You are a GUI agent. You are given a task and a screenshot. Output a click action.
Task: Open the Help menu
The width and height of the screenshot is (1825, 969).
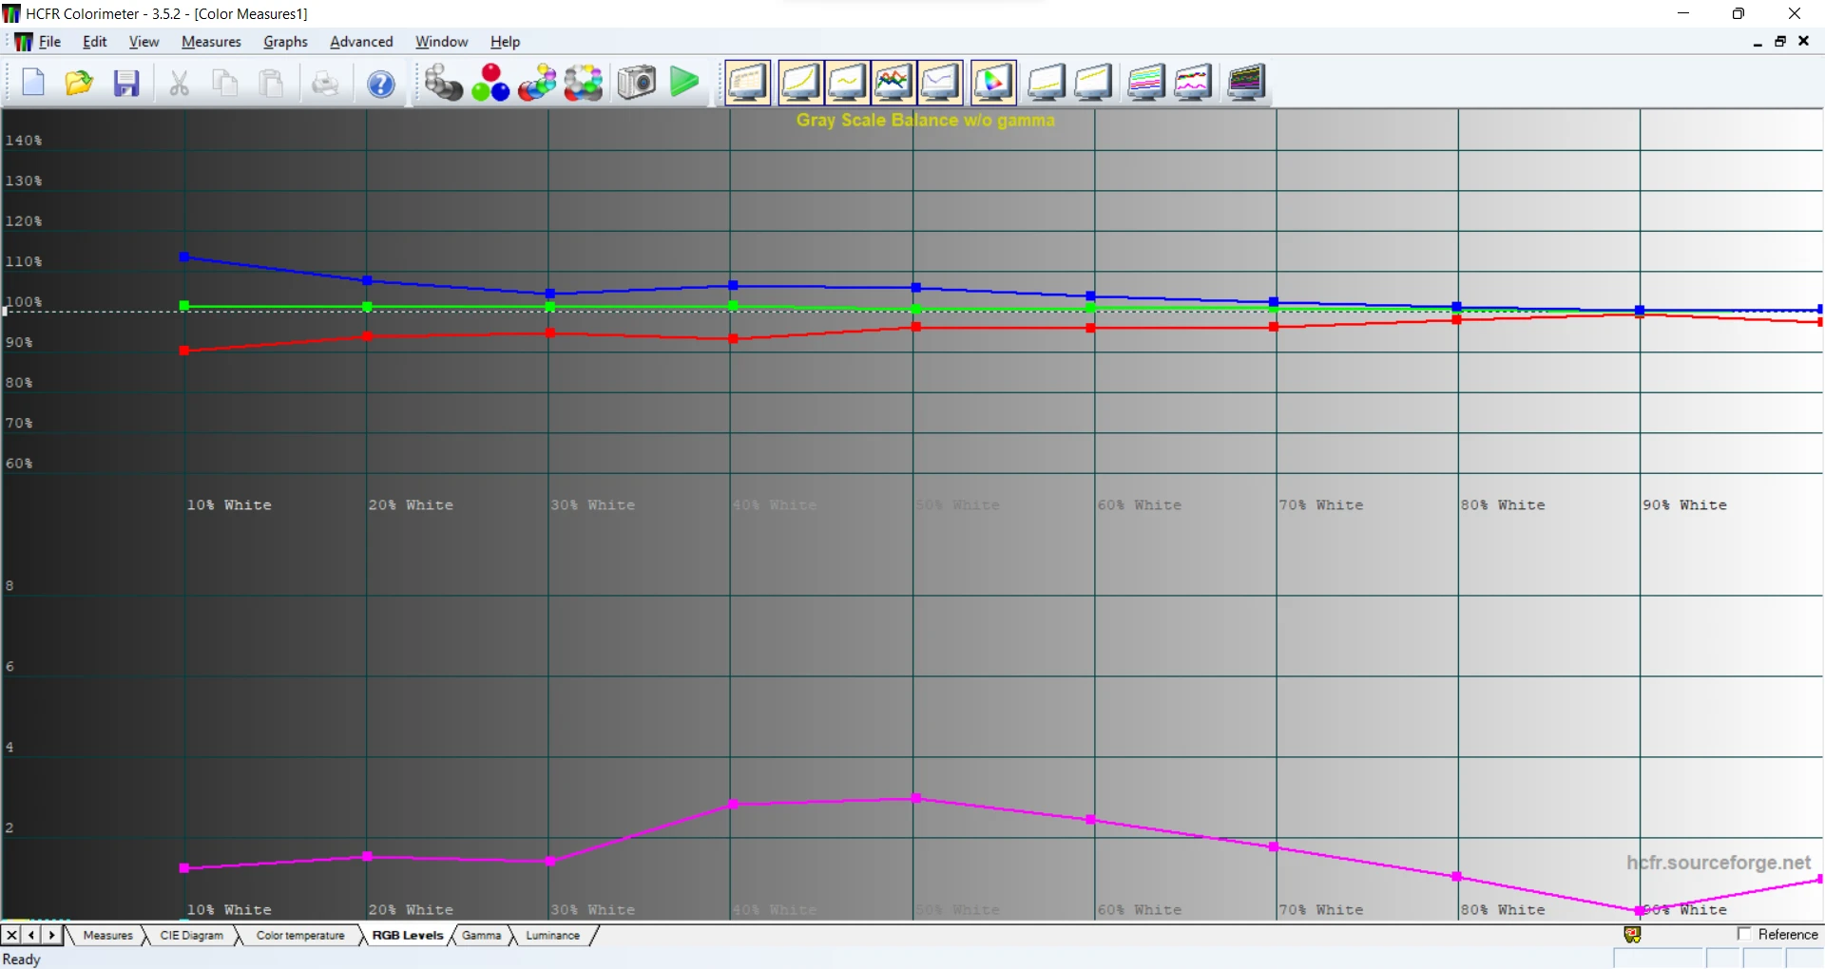(x=505, y=42)
